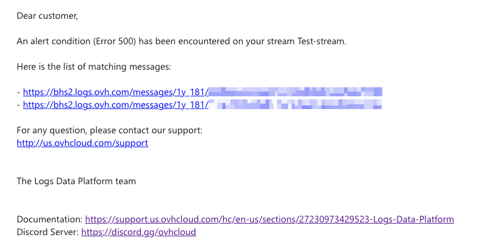Visit the us.ovhcloud.com/support link
Screen dimensions: 482x246
(x=83, y=143)
